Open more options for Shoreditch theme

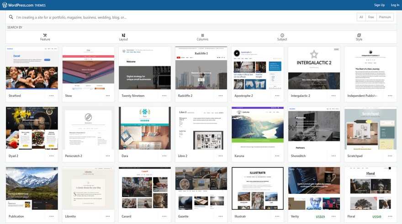point(333,156)
